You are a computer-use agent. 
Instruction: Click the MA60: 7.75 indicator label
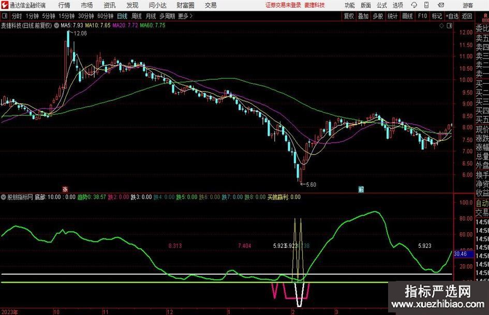click(x=153, y=25)
